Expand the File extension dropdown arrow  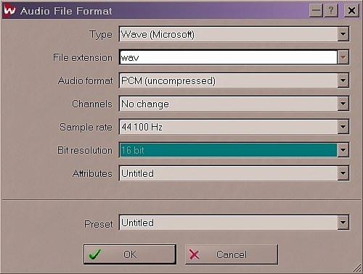tap(343, 57)
